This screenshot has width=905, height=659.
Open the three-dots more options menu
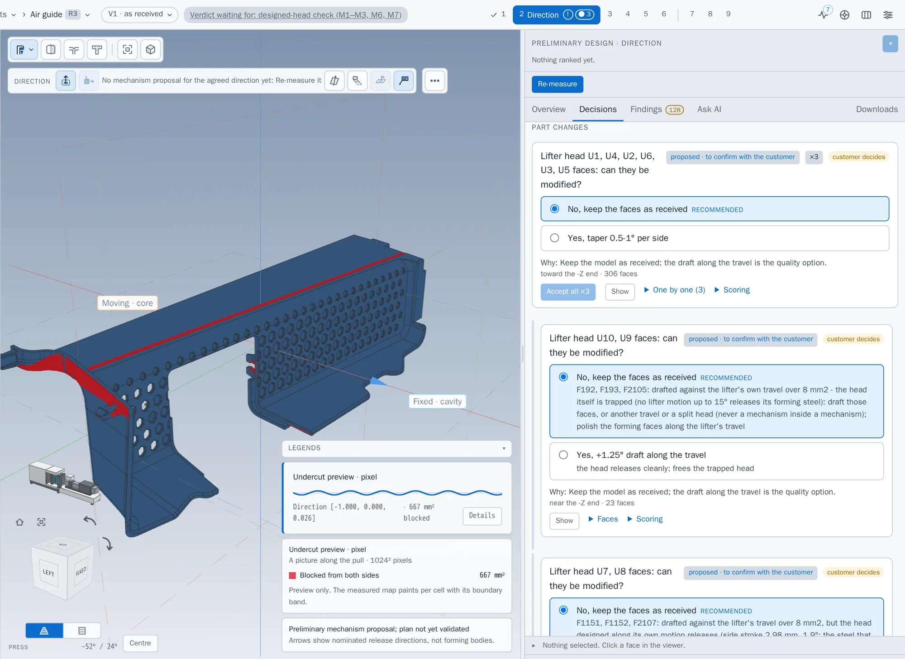tap(435, 81)
